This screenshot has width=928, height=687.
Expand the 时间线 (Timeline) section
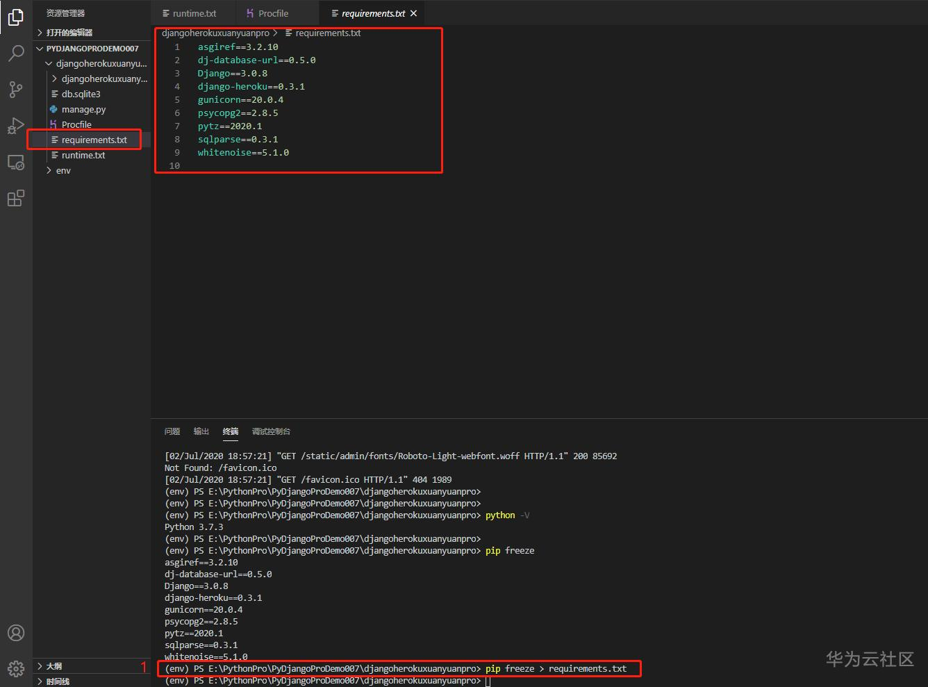[x=92, y=681]
